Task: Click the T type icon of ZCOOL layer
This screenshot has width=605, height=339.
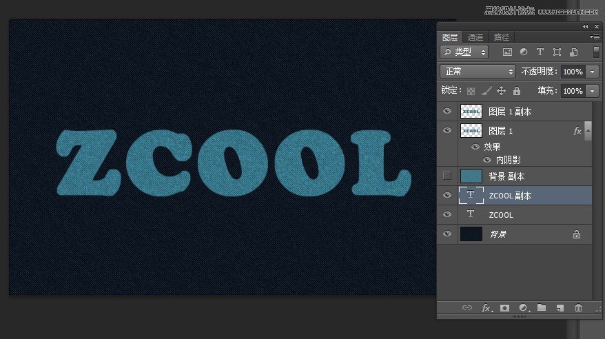Action: (x=471, y=214)
